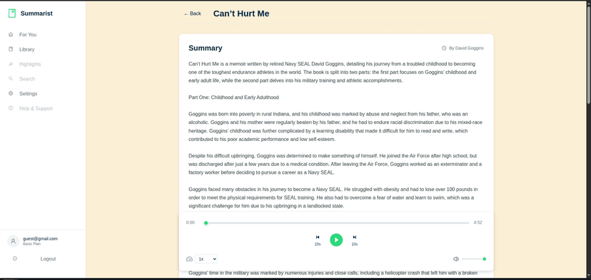Skip forward 10 seconds
The height and width of the screenshot is (280, 591).
(354, 237)
